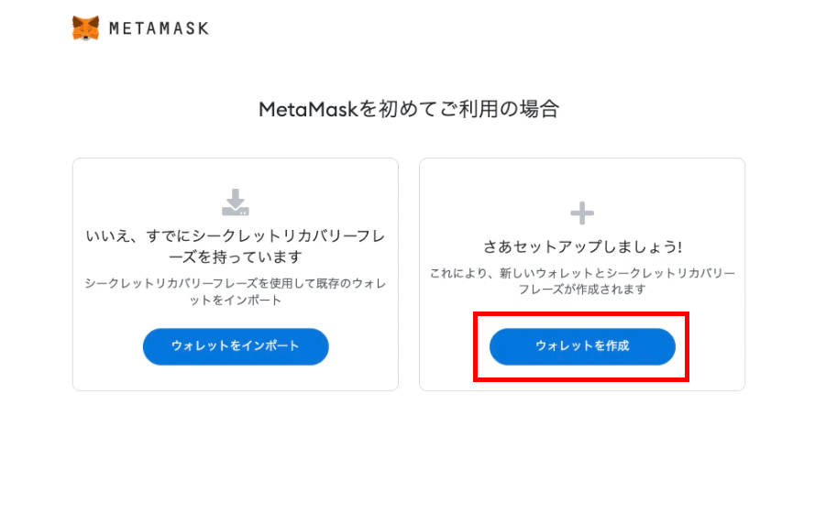Click the MetaMask fox logo icon
826x525 pixels.
tap(85, 27)
